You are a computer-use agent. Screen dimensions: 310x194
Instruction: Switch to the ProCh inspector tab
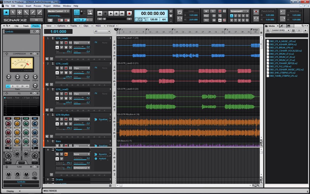[x=36, y=26]
